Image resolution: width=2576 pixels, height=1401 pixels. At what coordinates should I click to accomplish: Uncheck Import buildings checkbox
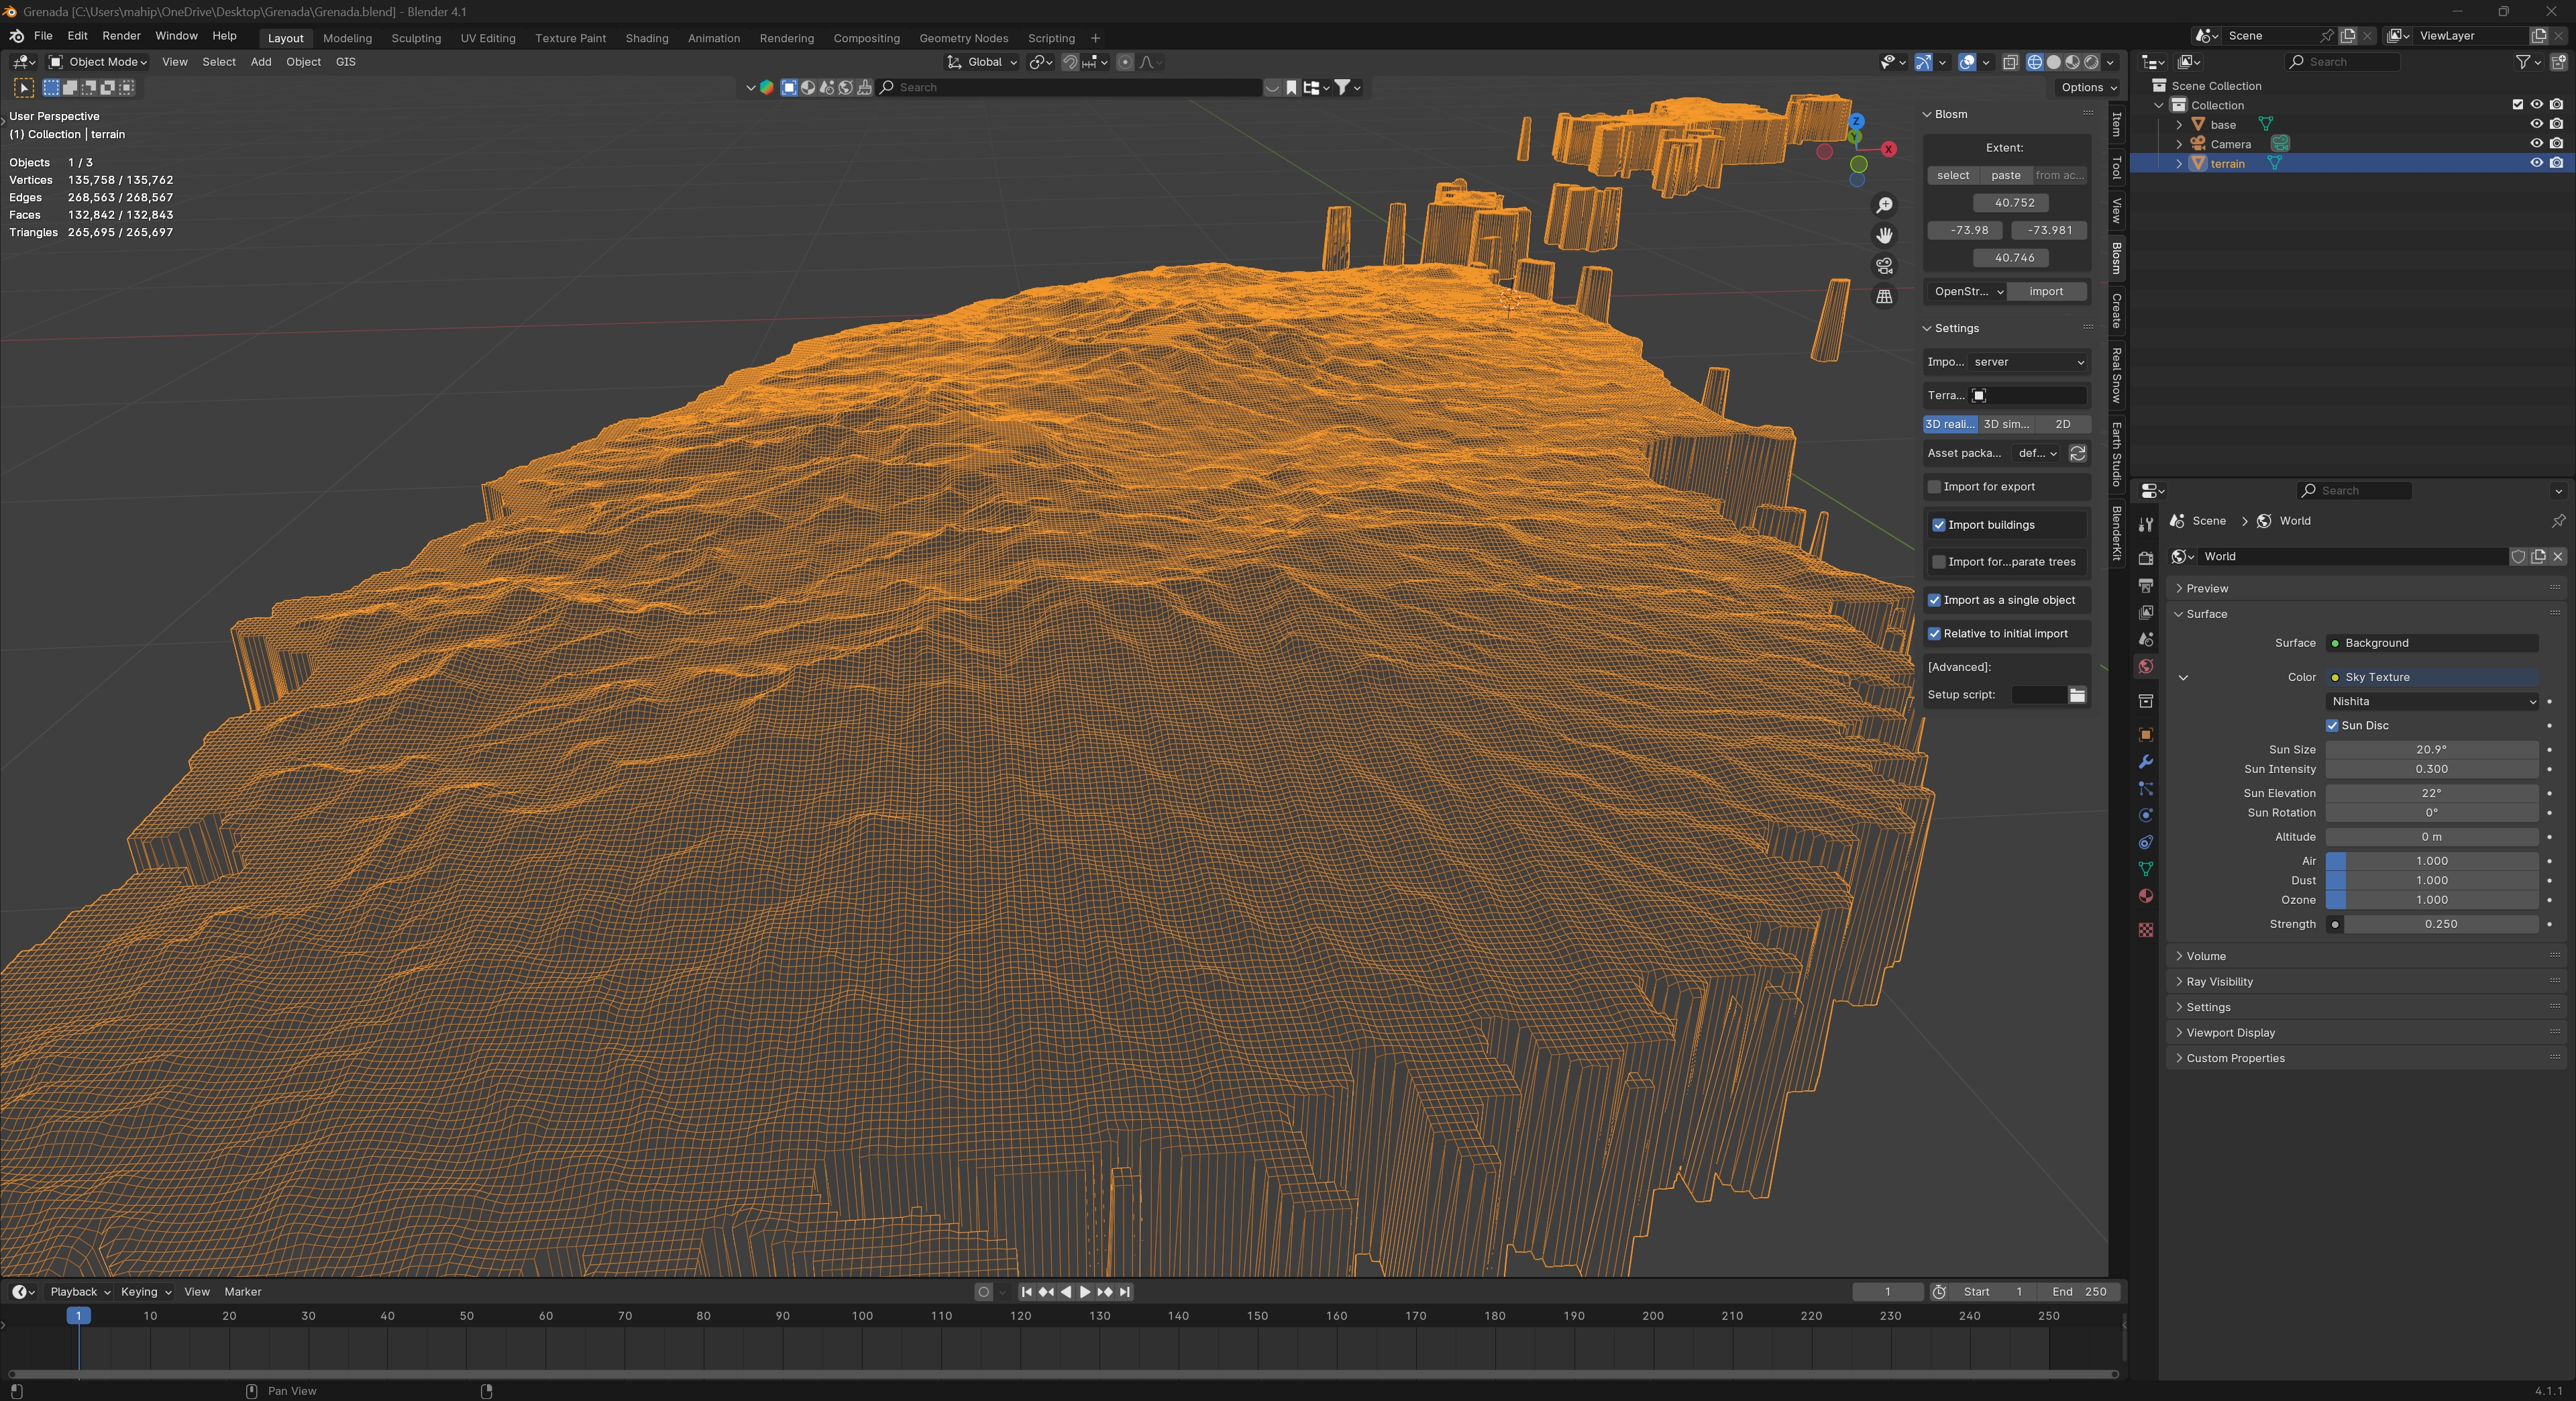pos(1939,525)
